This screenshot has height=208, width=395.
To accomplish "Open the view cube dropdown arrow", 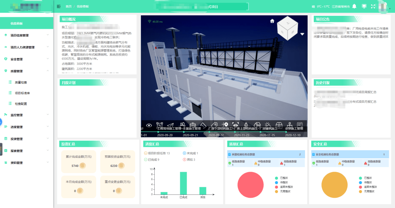I will point(302,34).
